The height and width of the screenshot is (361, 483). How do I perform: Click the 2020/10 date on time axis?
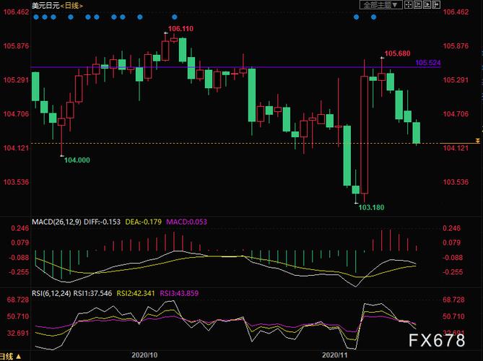pyautogui.click(x=145, y=355)
